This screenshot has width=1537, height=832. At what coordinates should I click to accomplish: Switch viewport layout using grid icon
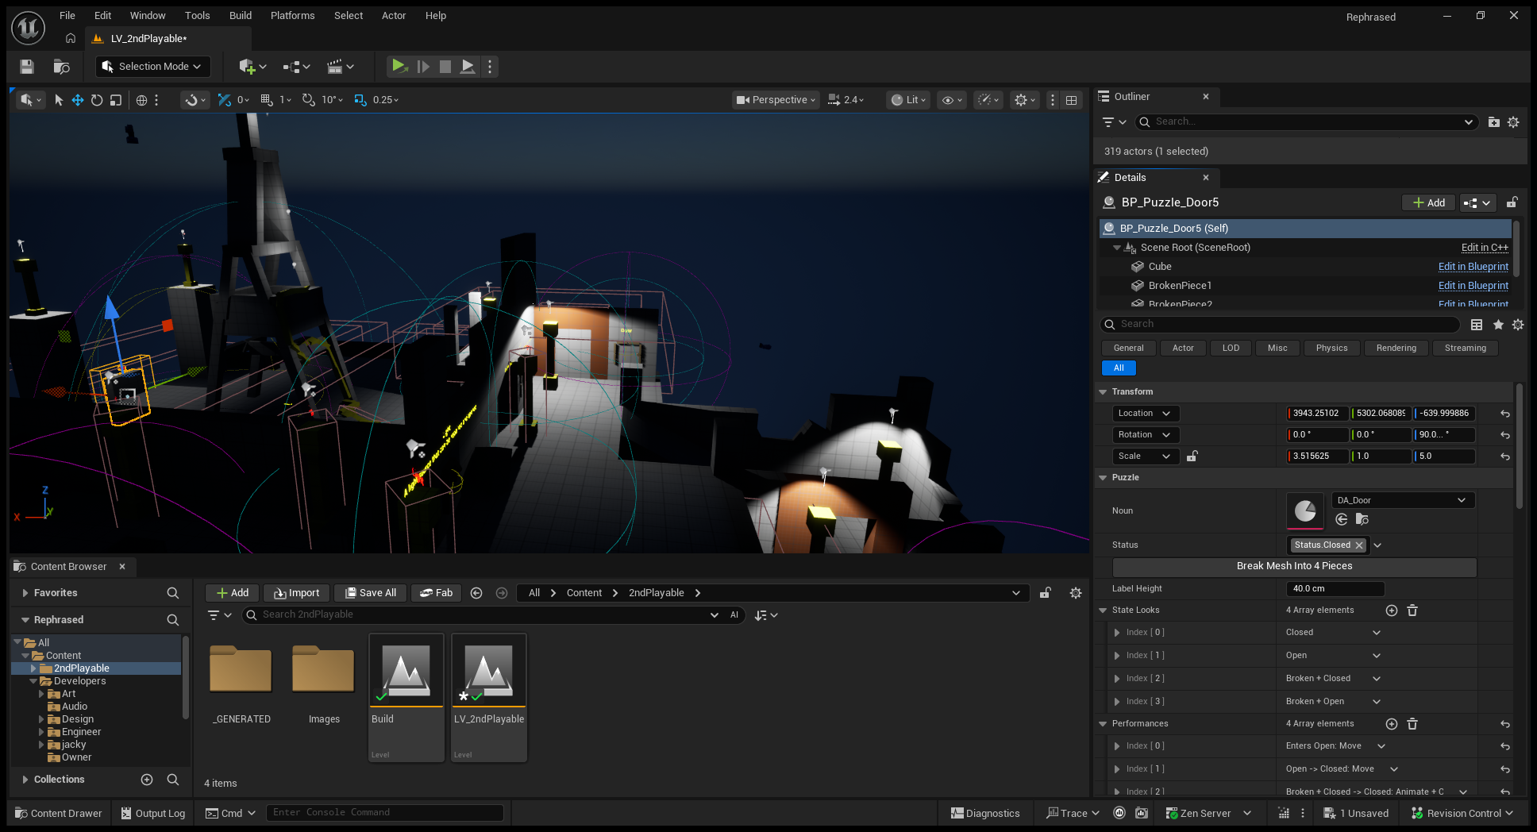tap(1071, 100)
